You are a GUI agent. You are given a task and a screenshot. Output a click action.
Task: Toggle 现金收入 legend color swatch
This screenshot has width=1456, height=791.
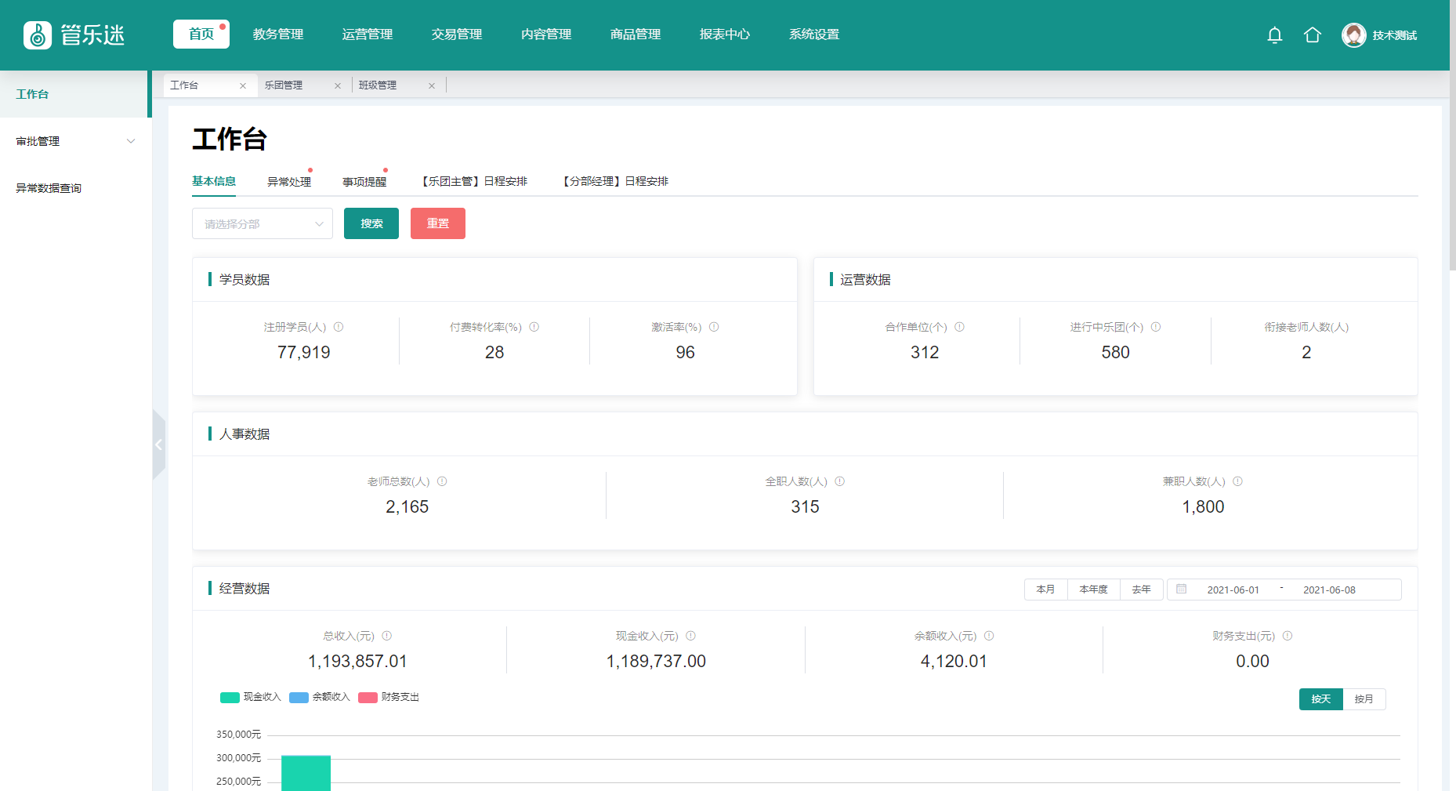pos(230,698)
